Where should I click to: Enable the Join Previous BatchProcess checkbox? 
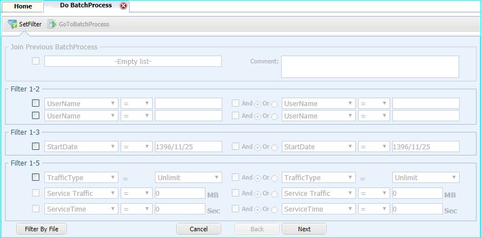(35, 61)
